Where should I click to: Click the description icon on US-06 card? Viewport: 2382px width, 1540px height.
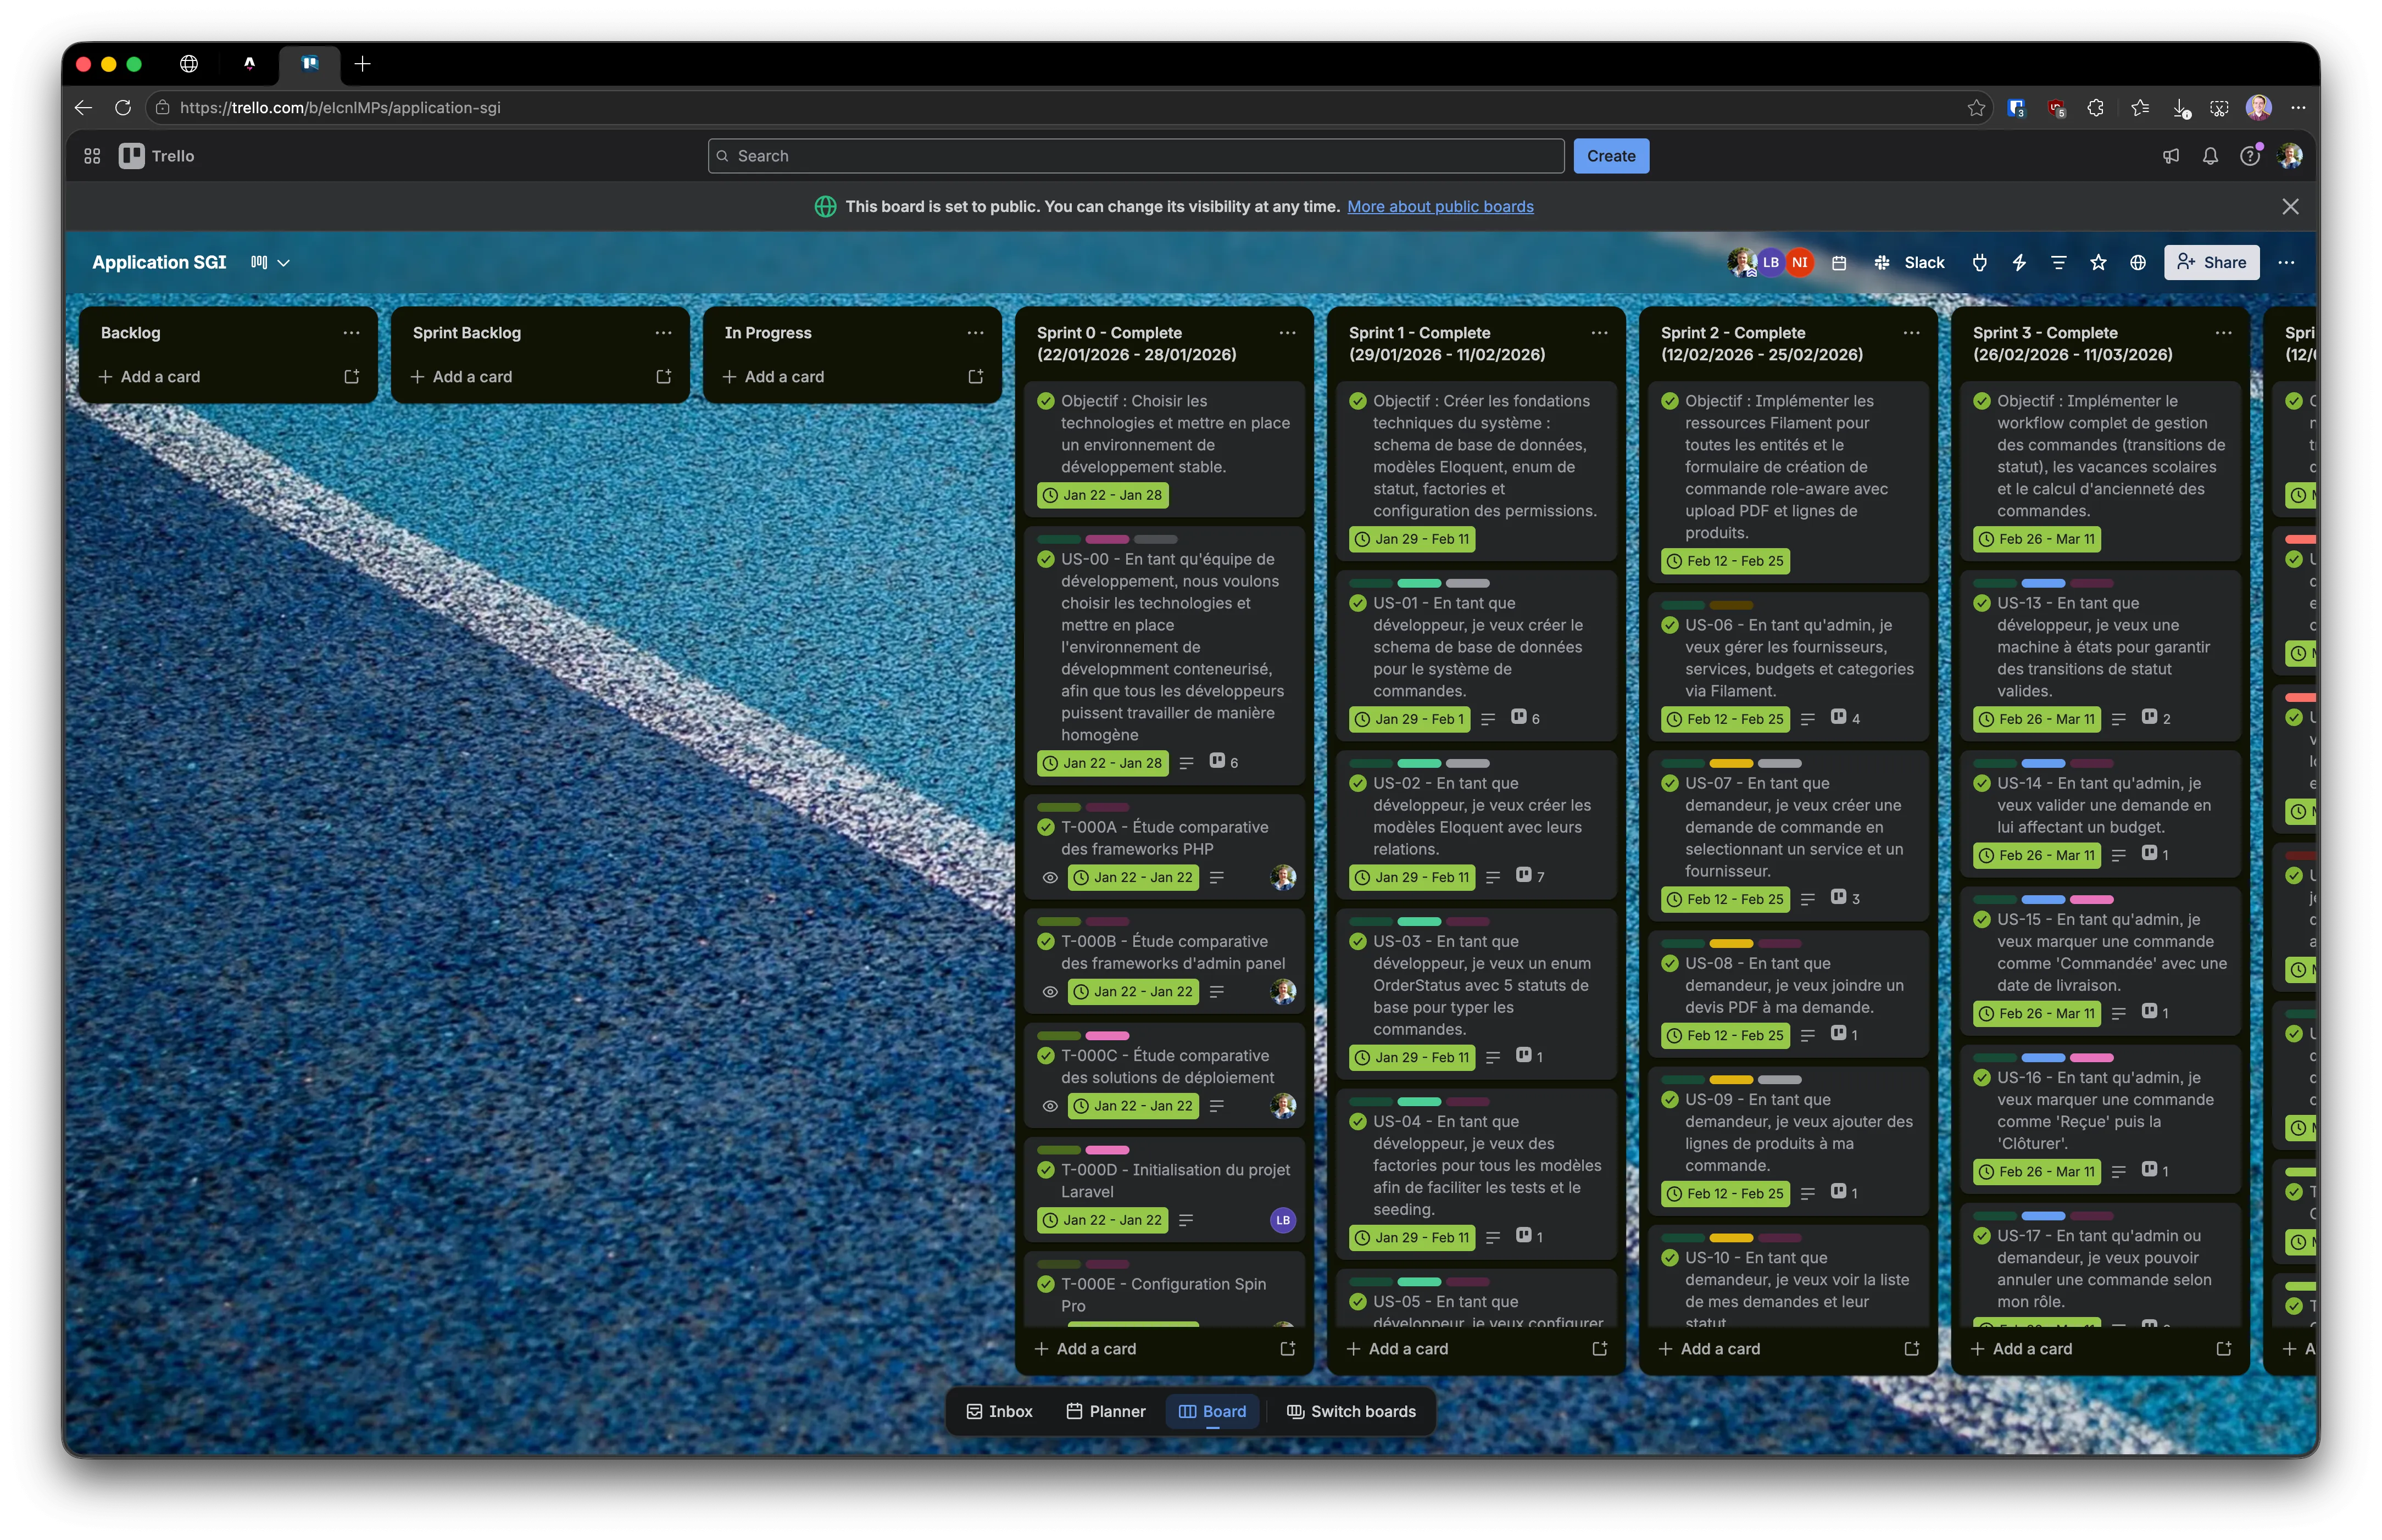click(1808, 719)
